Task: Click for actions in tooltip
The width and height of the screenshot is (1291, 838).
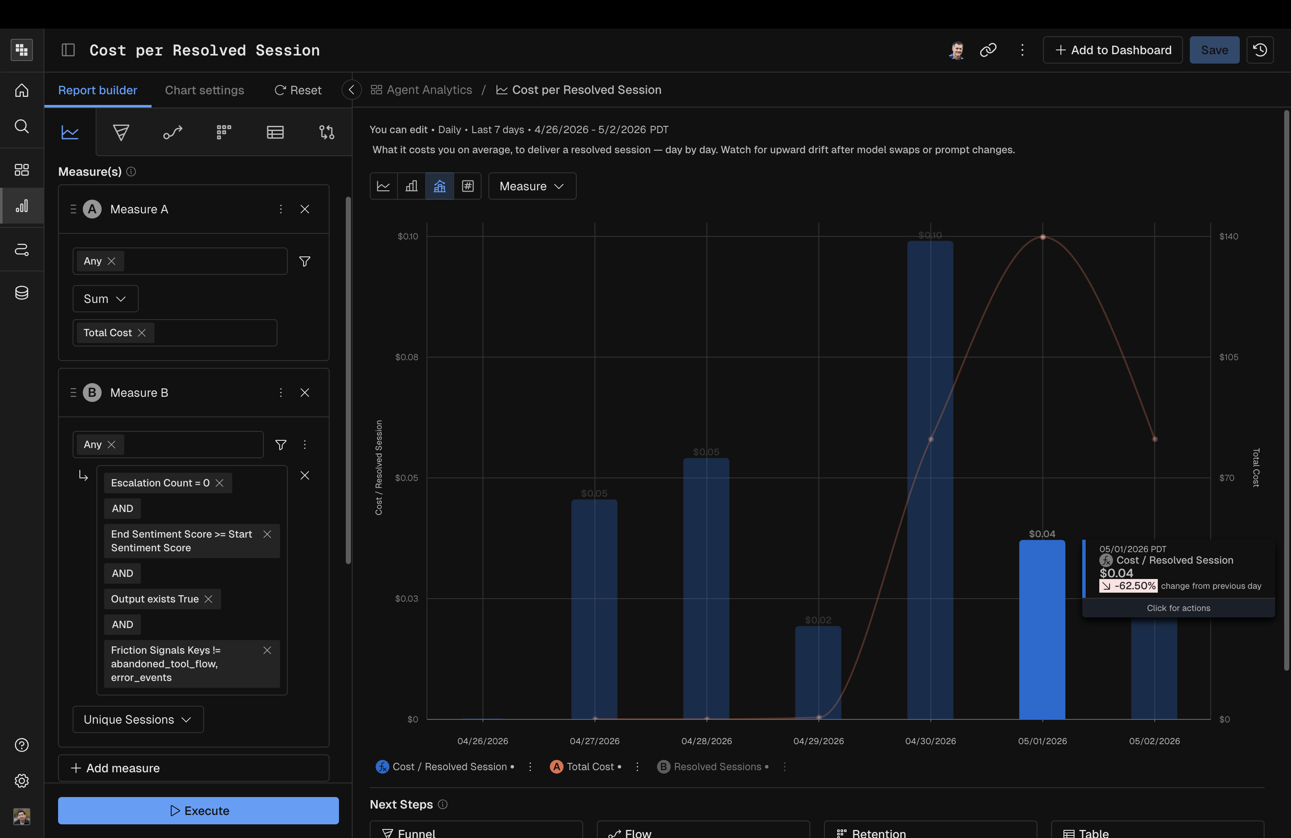Action: (x=1178, y=608)
